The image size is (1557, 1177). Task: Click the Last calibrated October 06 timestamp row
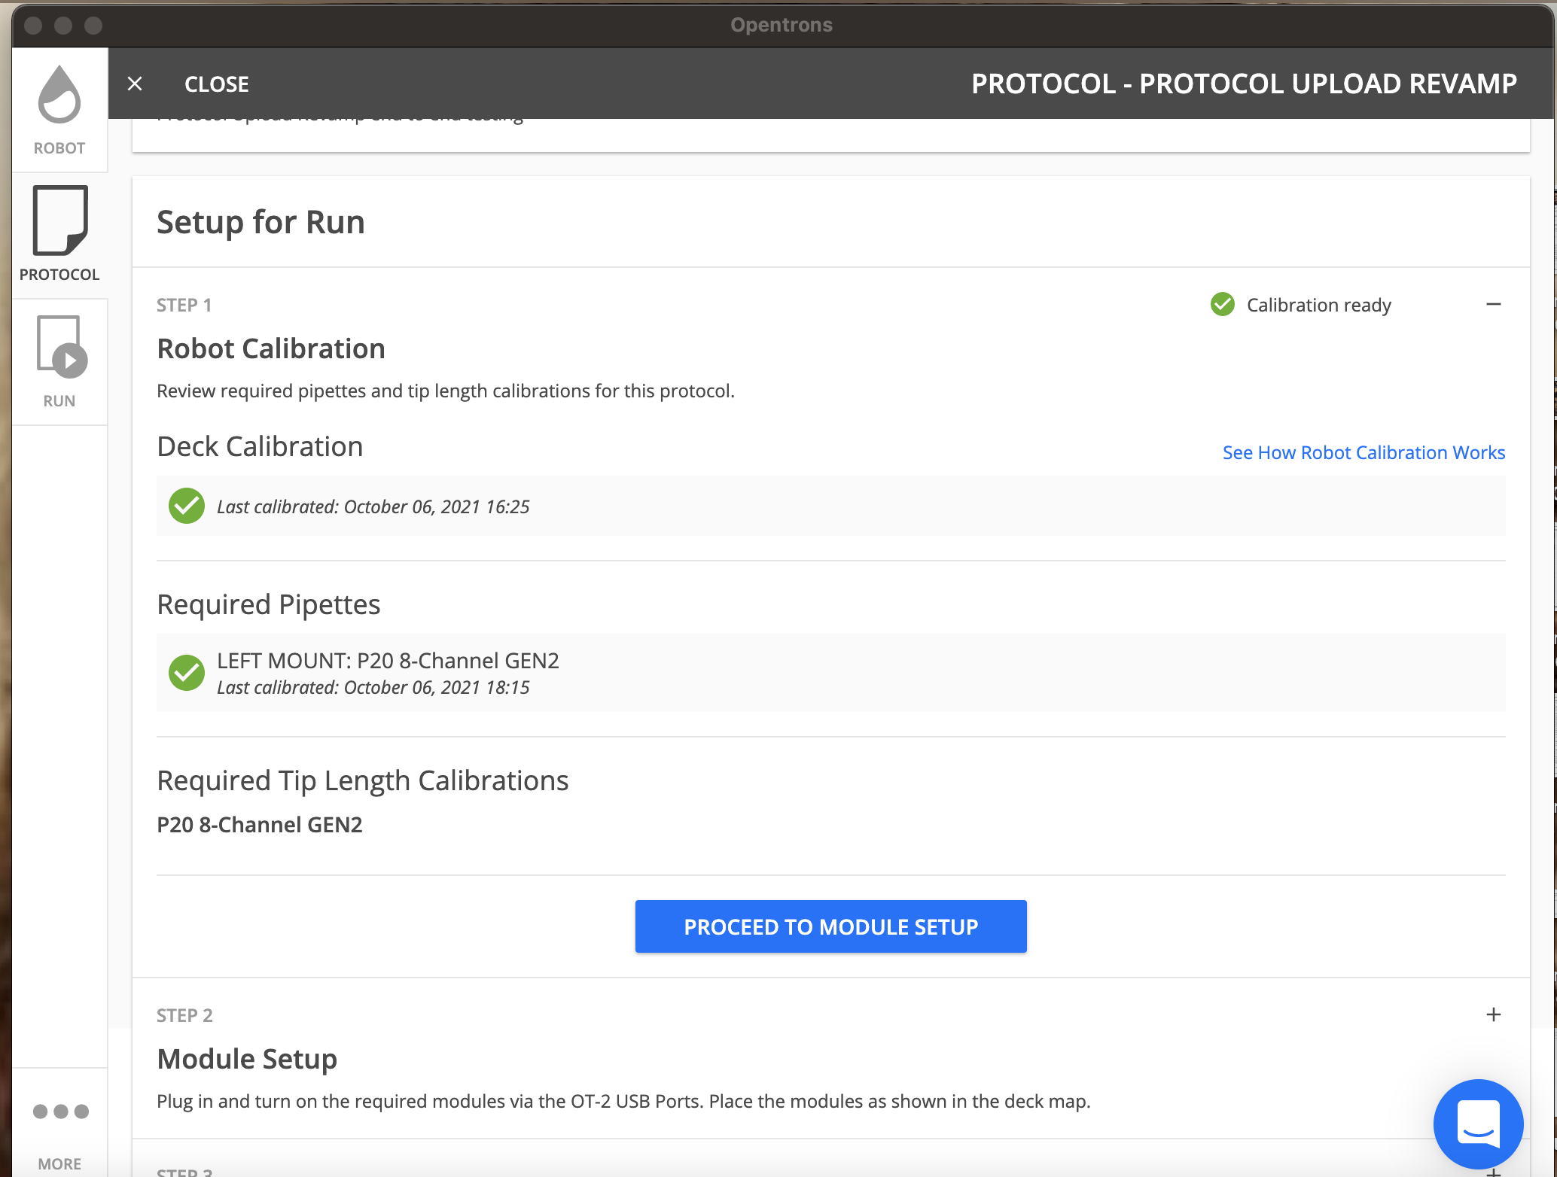pos(372,506)
